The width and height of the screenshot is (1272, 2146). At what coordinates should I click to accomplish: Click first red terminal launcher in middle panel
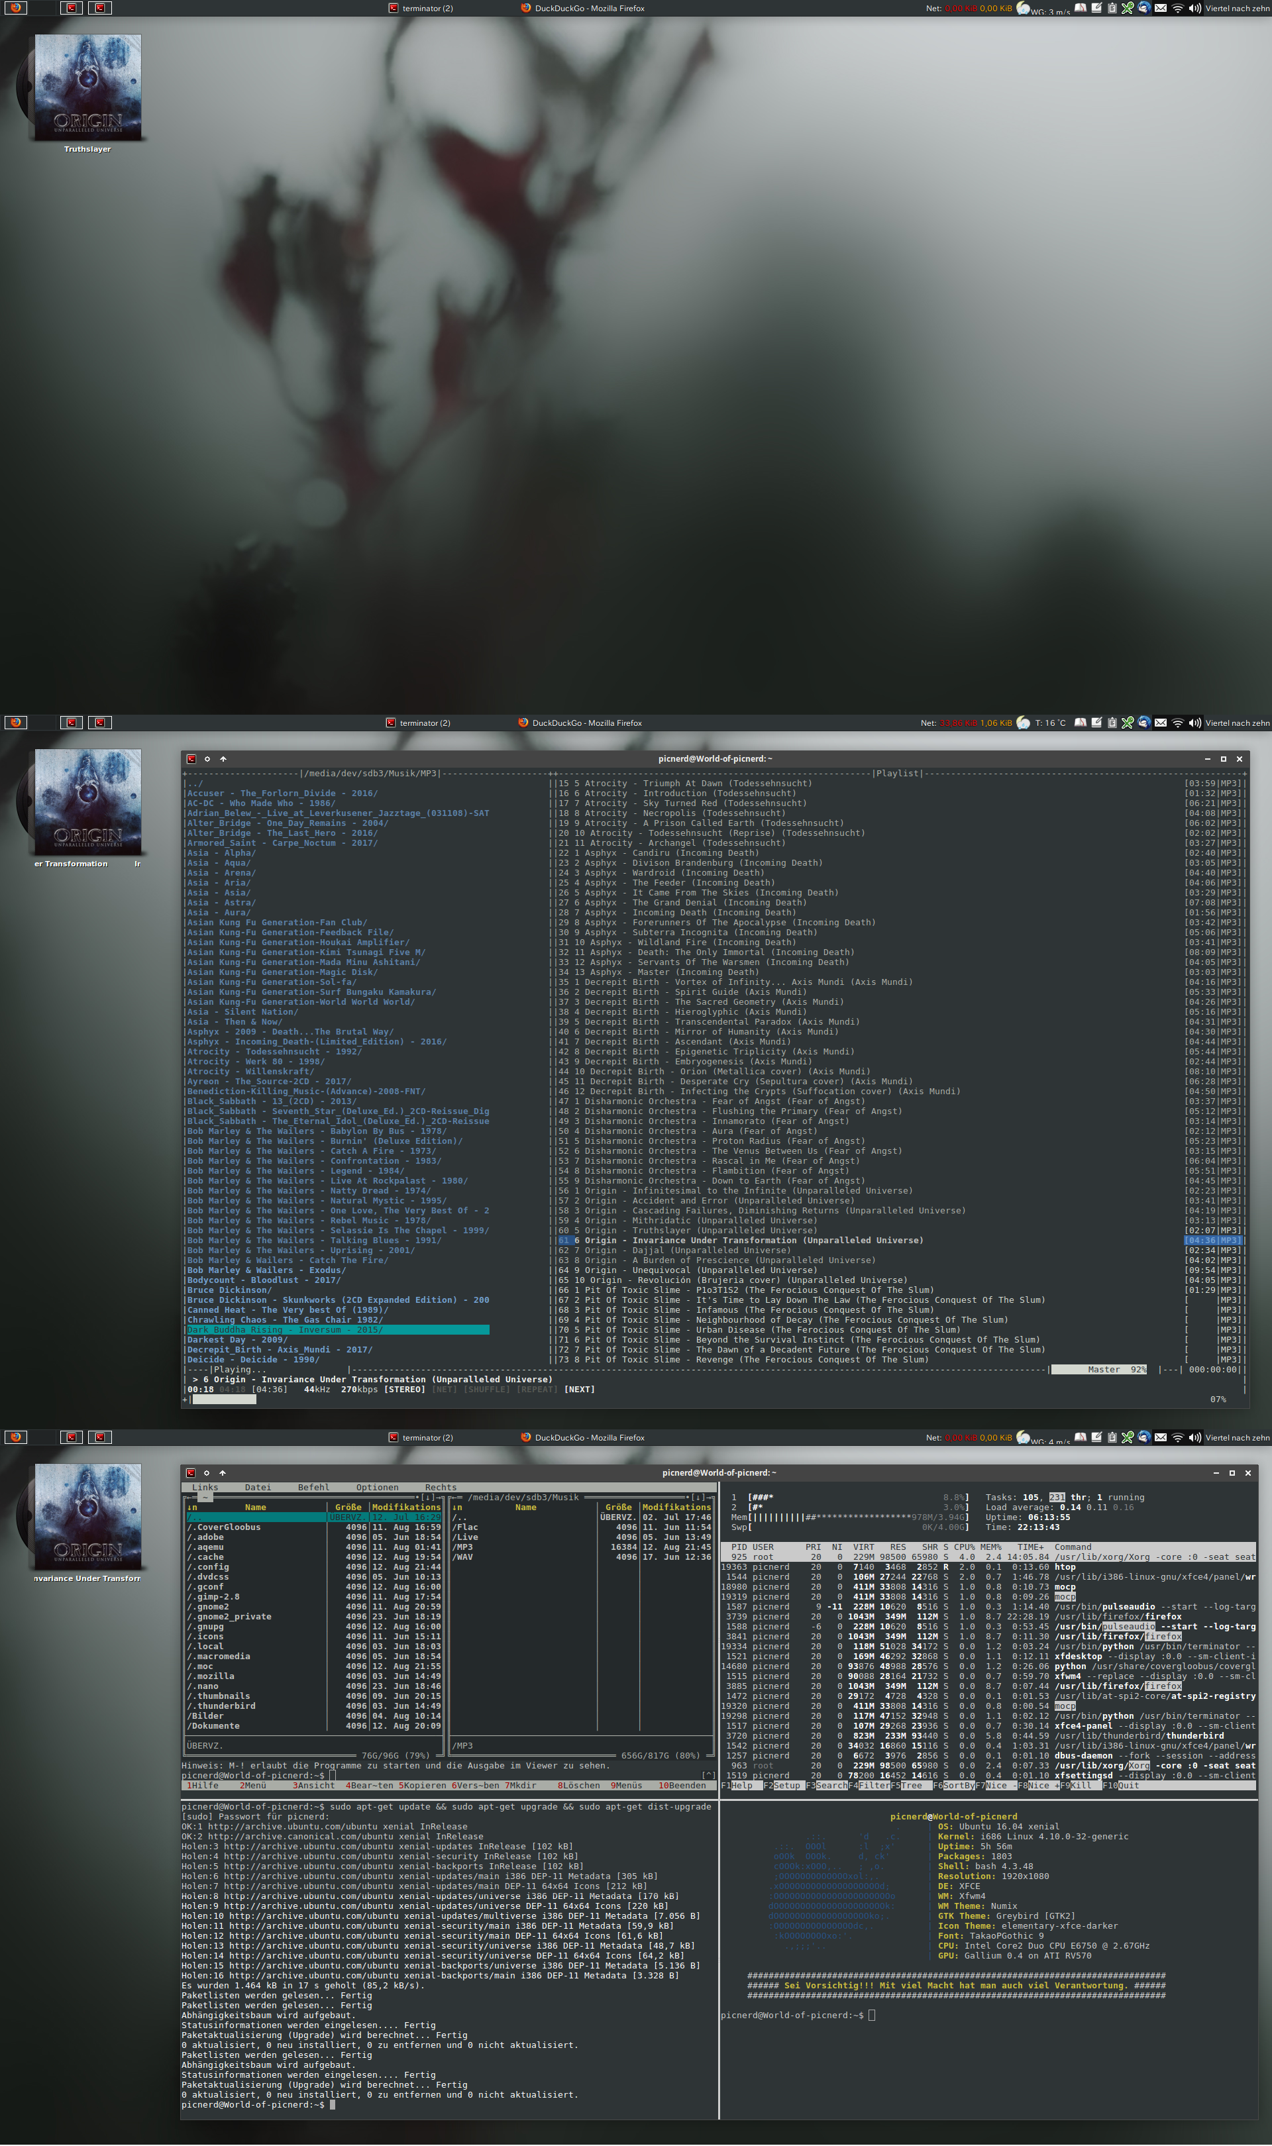click(72, 722)
